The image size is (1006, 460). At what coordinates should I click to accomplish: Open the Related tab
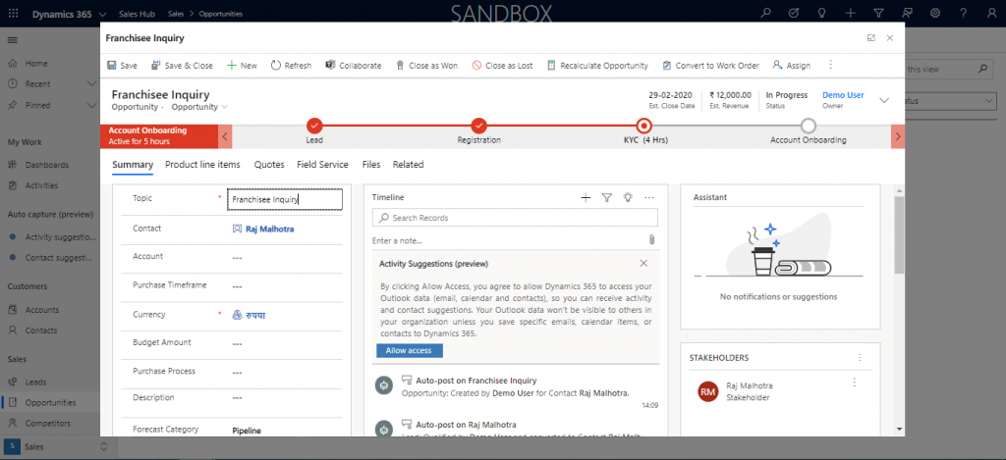[408, 165]
